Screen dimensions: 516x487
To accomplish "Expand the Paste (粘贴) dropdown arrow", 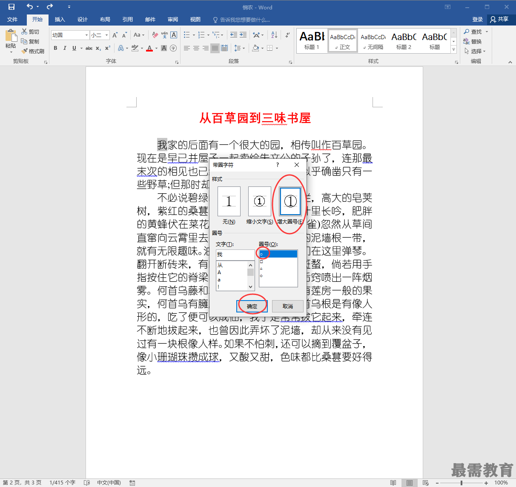I will (x=11, y=52).
